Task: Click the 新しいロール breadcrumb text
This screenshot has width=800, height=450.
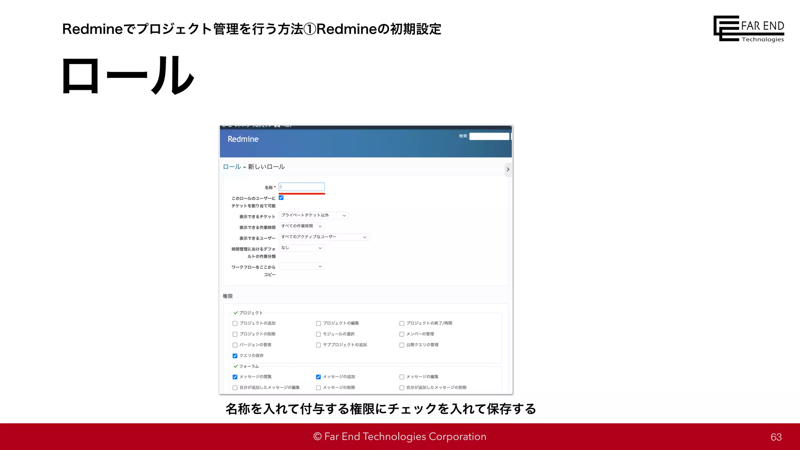Action: click(x=266, y=167)
